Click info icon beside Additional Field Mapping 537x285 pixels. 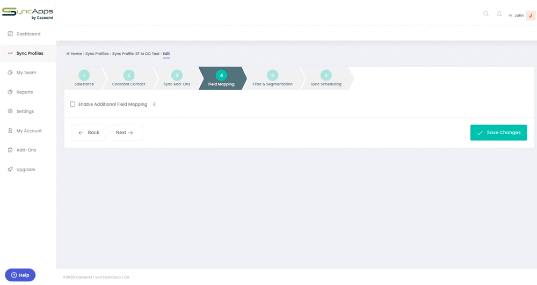[154, 104]
